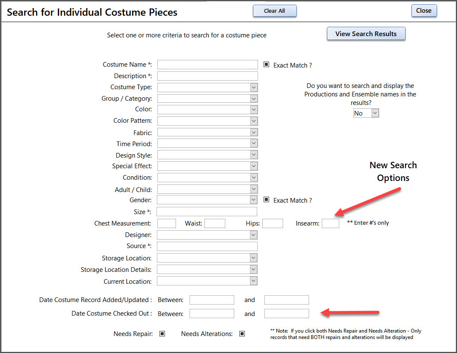Click the View Search Results button
The width and height of the screenshot is (457, 353).
click(x=366, y=34)
